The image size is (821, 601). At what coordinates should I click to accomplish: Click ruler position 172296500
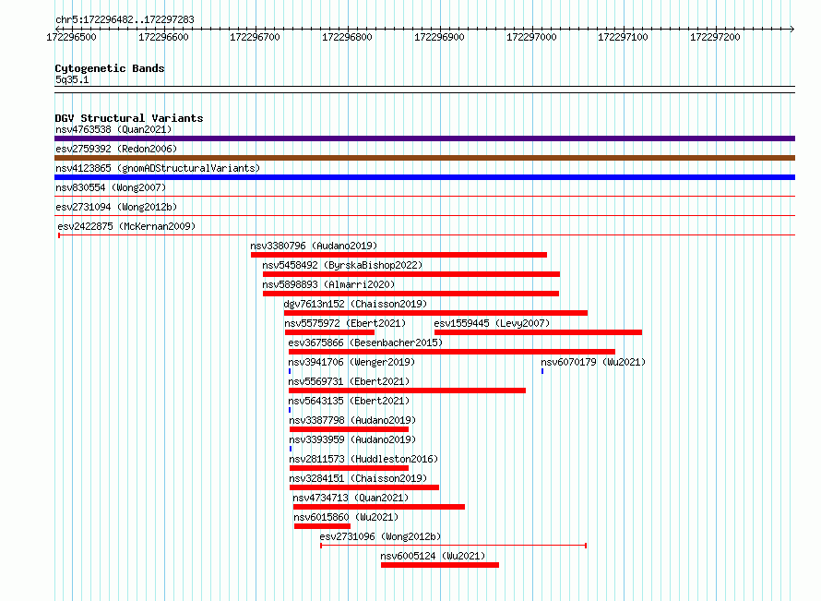tap(72, 37)
